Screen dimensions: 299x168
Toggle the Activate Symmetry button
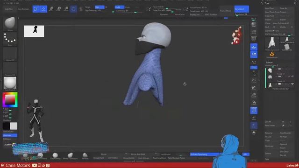click(x=205, y=154)
